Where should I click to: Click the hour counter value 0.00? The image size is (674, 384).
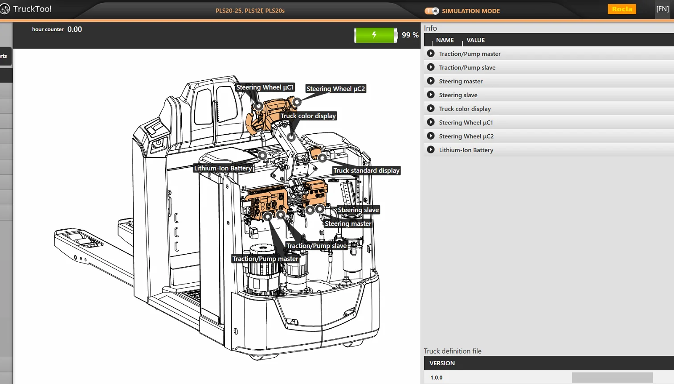pos(74,29)
